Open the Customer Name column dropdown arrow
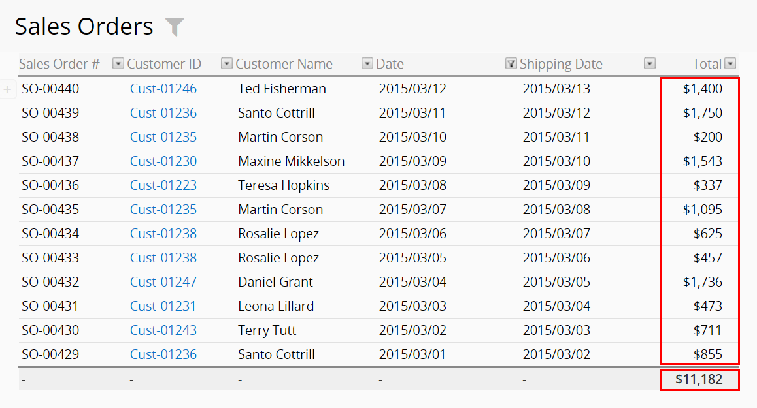The height and width of the screenshot is (408, 757). (367, 64)
